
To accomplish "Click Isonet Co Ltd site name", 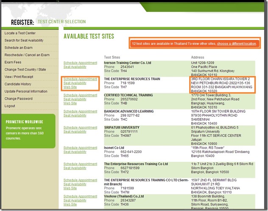I will pyautogui.click(x=114, y=148).
